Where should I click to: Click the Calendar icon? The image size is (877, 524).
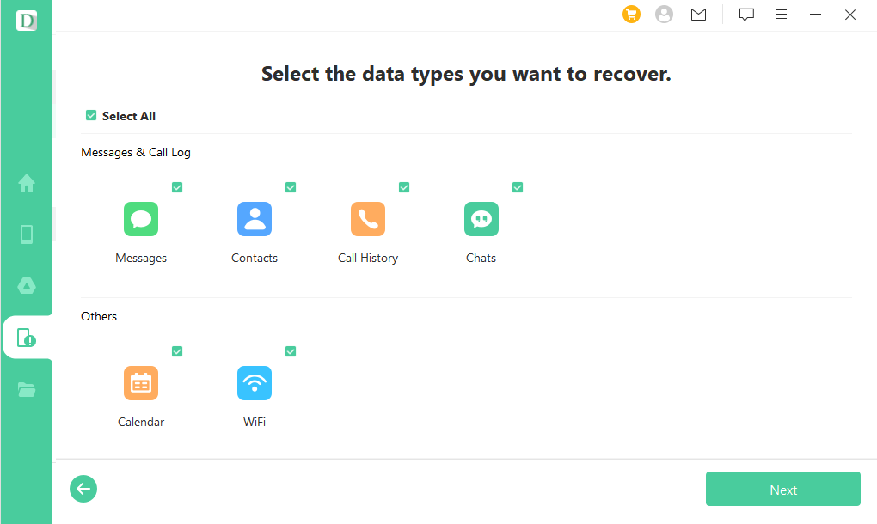[x=141, y=383]
